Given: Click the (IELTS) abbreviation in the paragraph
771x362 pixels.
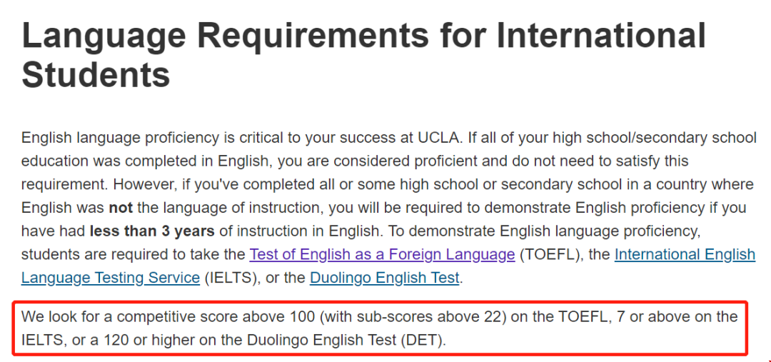Looking at the screenshot, I should click(232, 278).
